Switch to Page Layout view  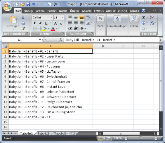point(105,138)
